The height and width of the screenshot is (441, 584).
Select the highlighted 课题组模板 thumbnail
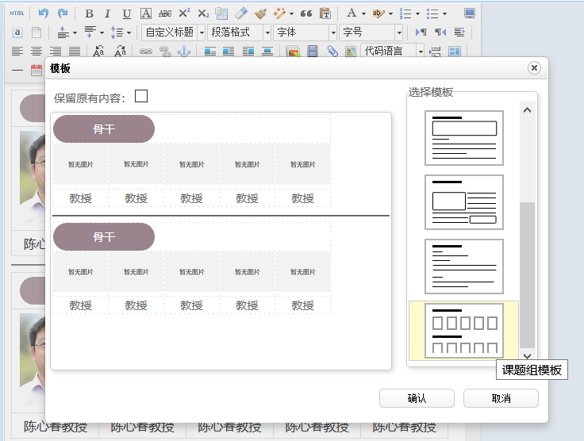point(464,330)
